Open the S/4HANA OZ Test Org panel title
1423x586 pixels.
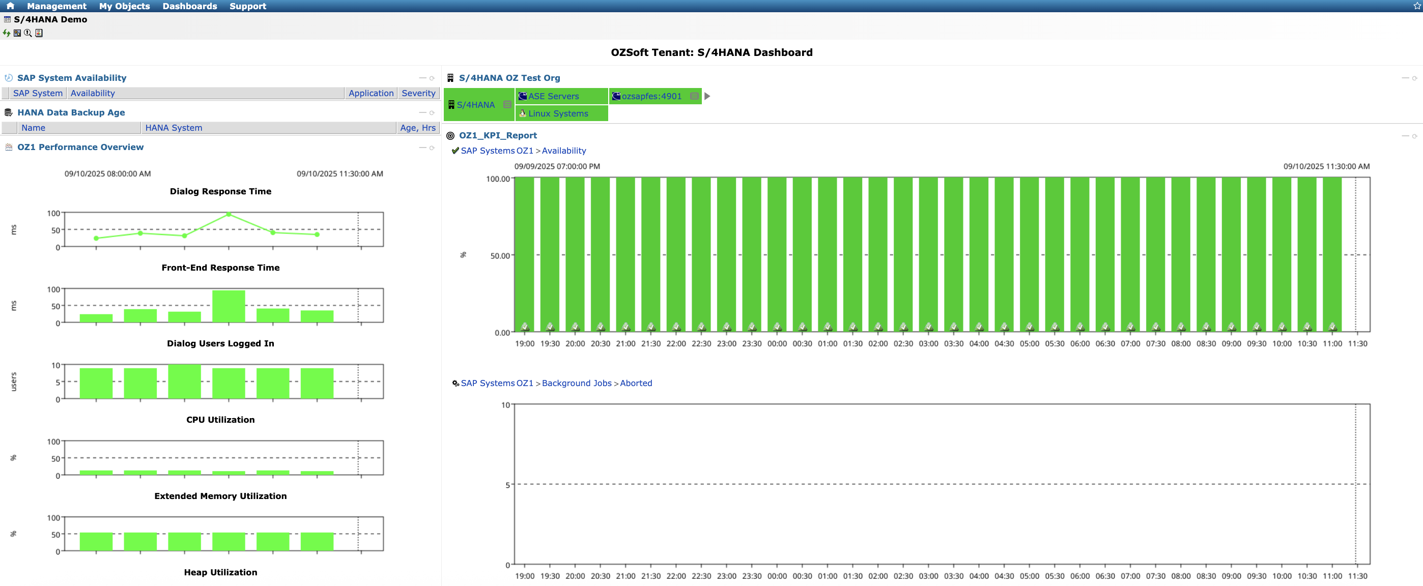[509, 78]
